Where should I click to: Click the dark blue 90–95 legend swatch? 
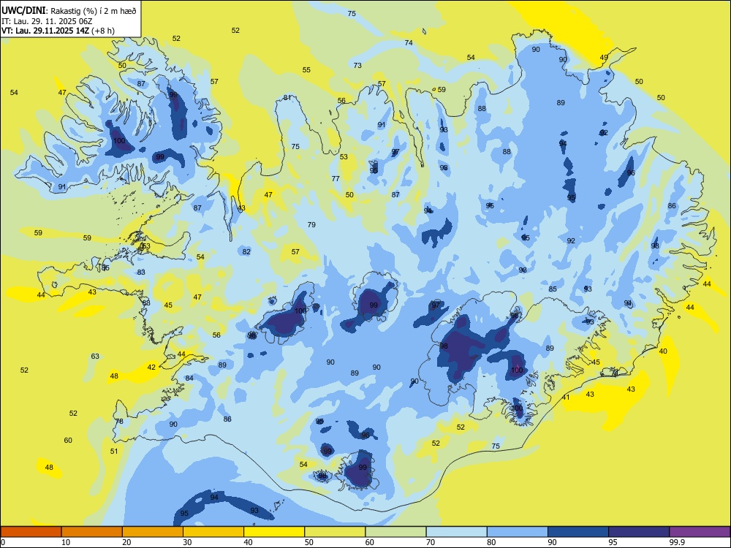pyautogui.click(x=578, y=532)
